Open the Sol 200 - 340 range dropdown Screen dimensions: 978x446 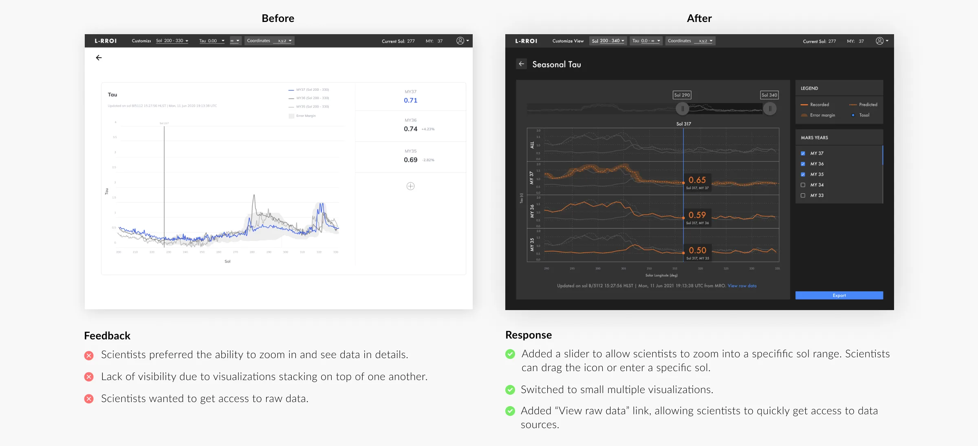(x=608, y=41)
